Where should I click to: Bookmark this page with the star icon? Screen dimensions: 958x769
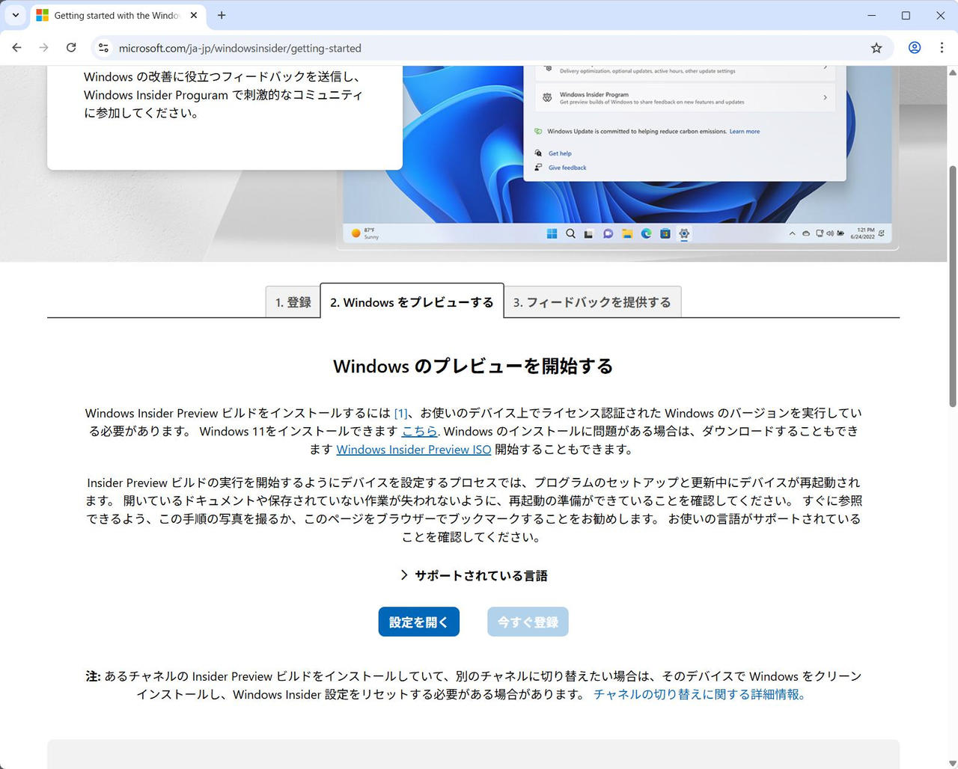876,48
